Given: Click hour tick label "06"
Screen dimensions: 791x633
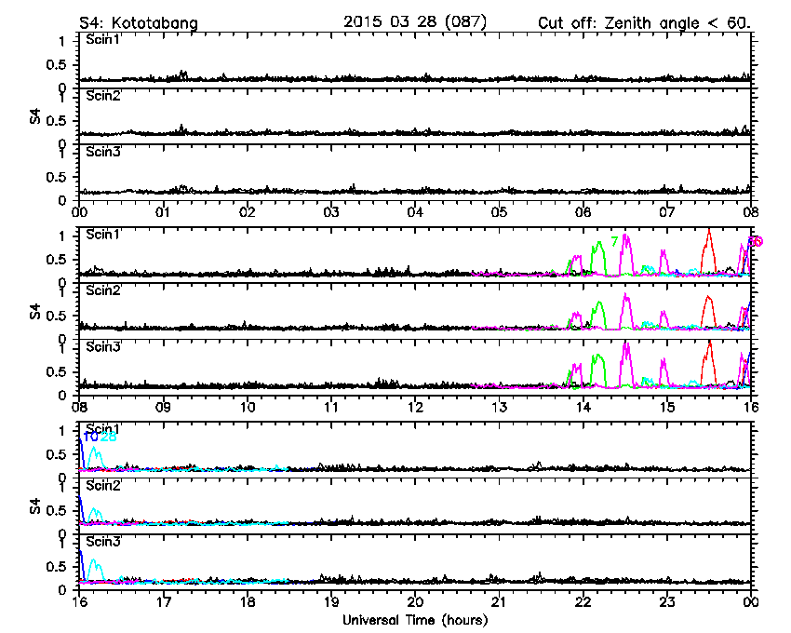Looking at the screenshot, I should 583,212.
